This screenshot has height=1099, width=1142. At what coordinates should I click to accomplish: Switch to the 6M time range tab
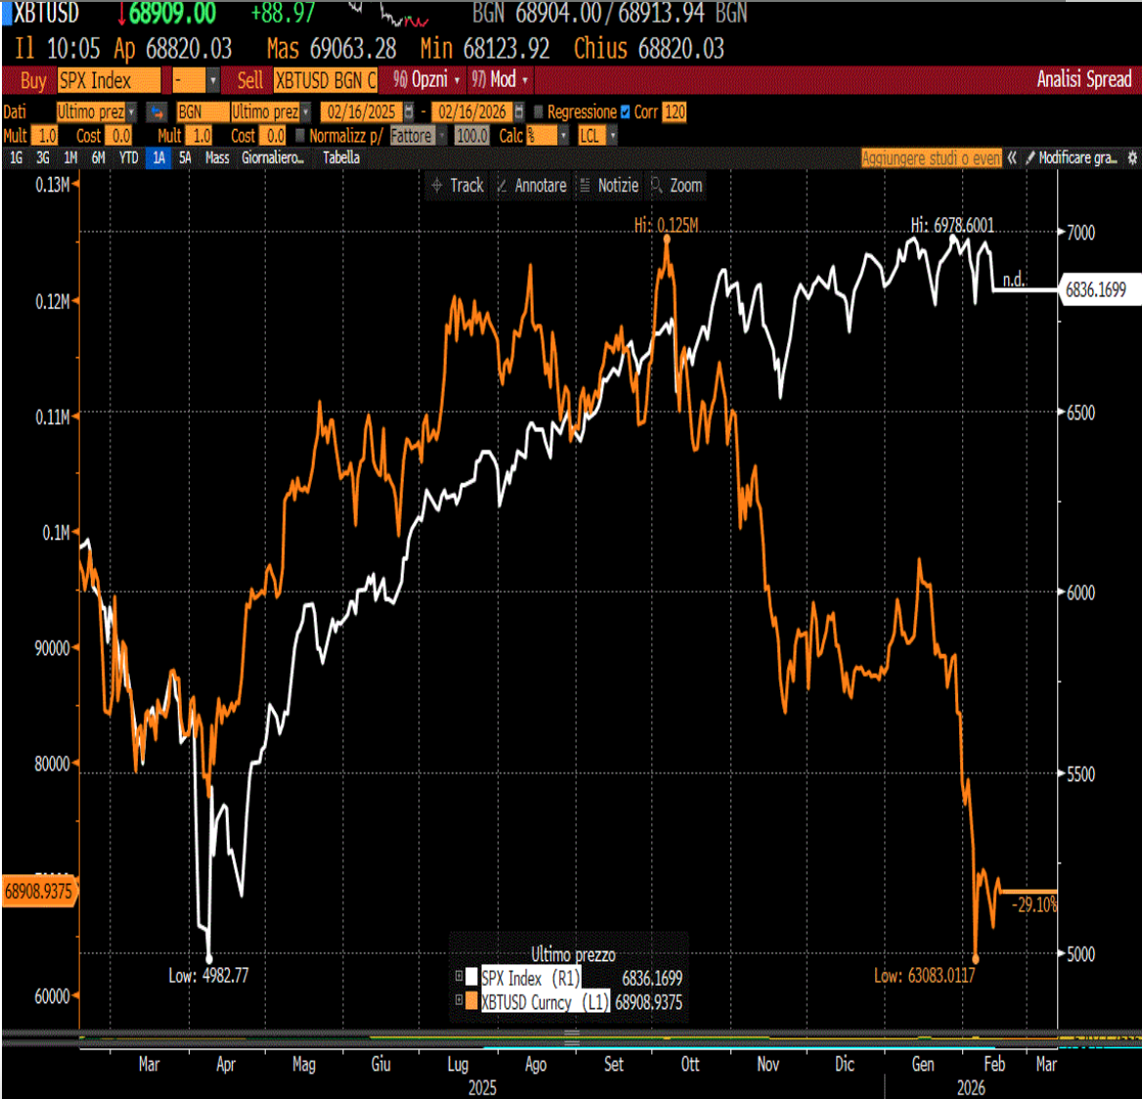[99, 157]
